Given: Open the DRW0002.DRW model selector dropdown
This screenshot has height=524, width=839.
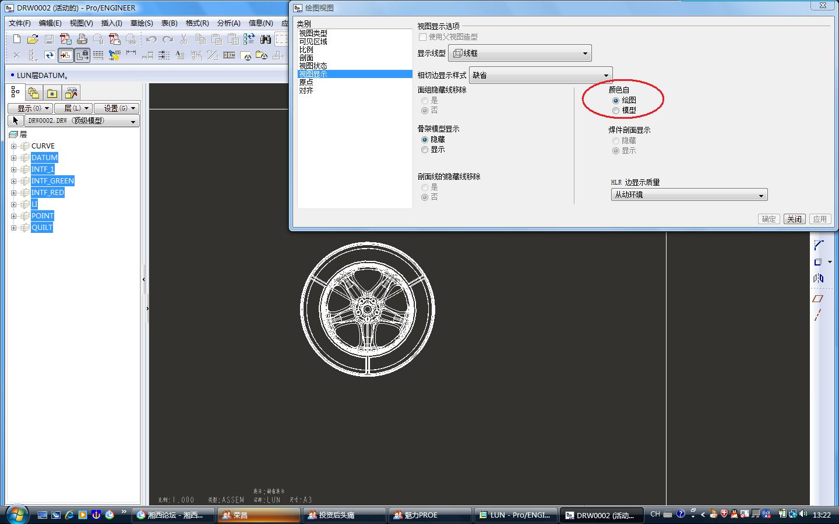Looking at the screenshot, I should tap(82, 121).
